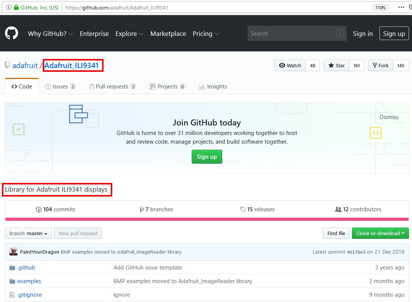
Task: View the 12 contributors page
Action: pos(358,209)
